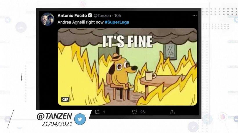Screen dimensions: 238x133
Task: Click the IT'S FINE caption text on the GIF
Action: point(127,42)
